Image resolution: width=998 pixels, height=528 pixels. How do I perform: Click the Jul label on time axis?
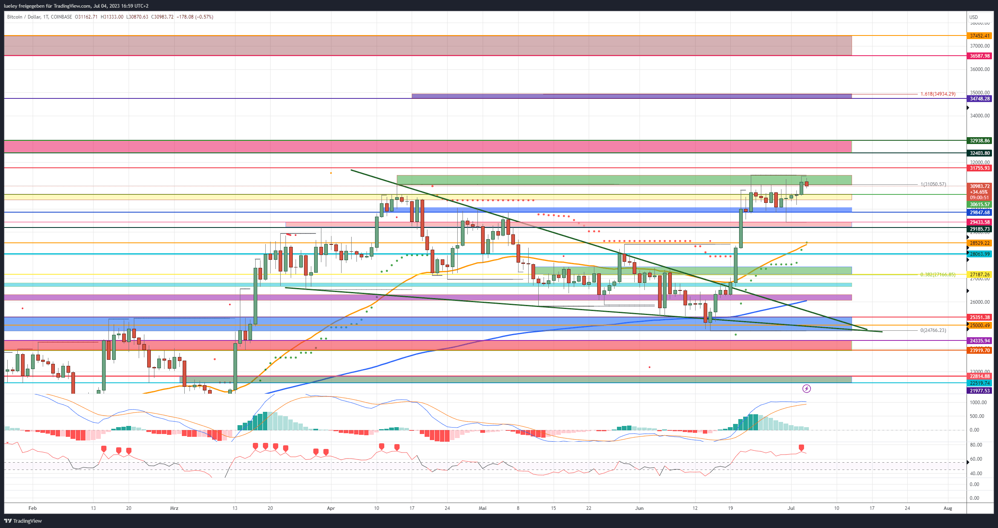(x=791, y=508)
